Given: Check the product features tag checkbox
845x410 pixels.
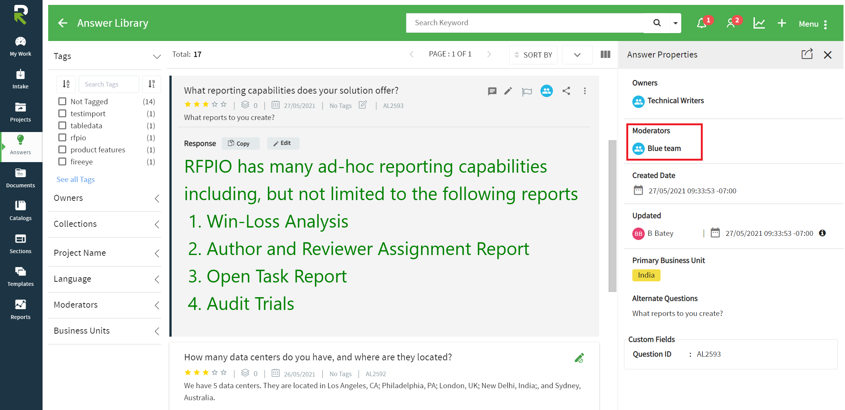Looking at the screenshot, I should [x=62, y=149].
